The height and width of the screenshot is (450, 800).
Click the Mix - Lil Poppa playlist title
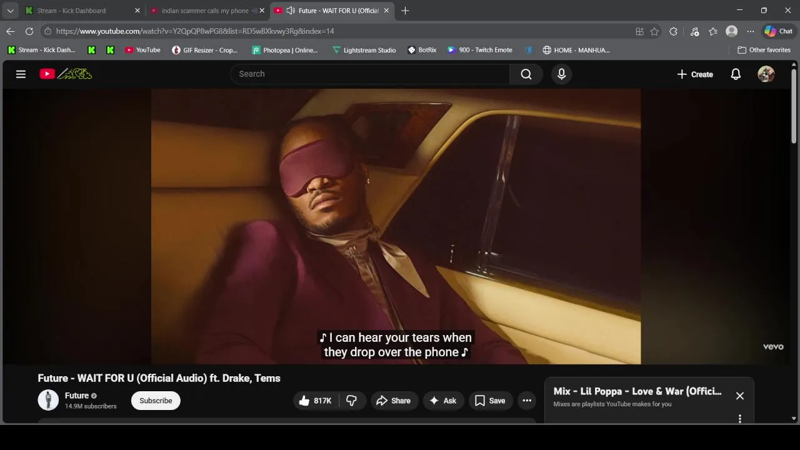(x=637, y=391)
